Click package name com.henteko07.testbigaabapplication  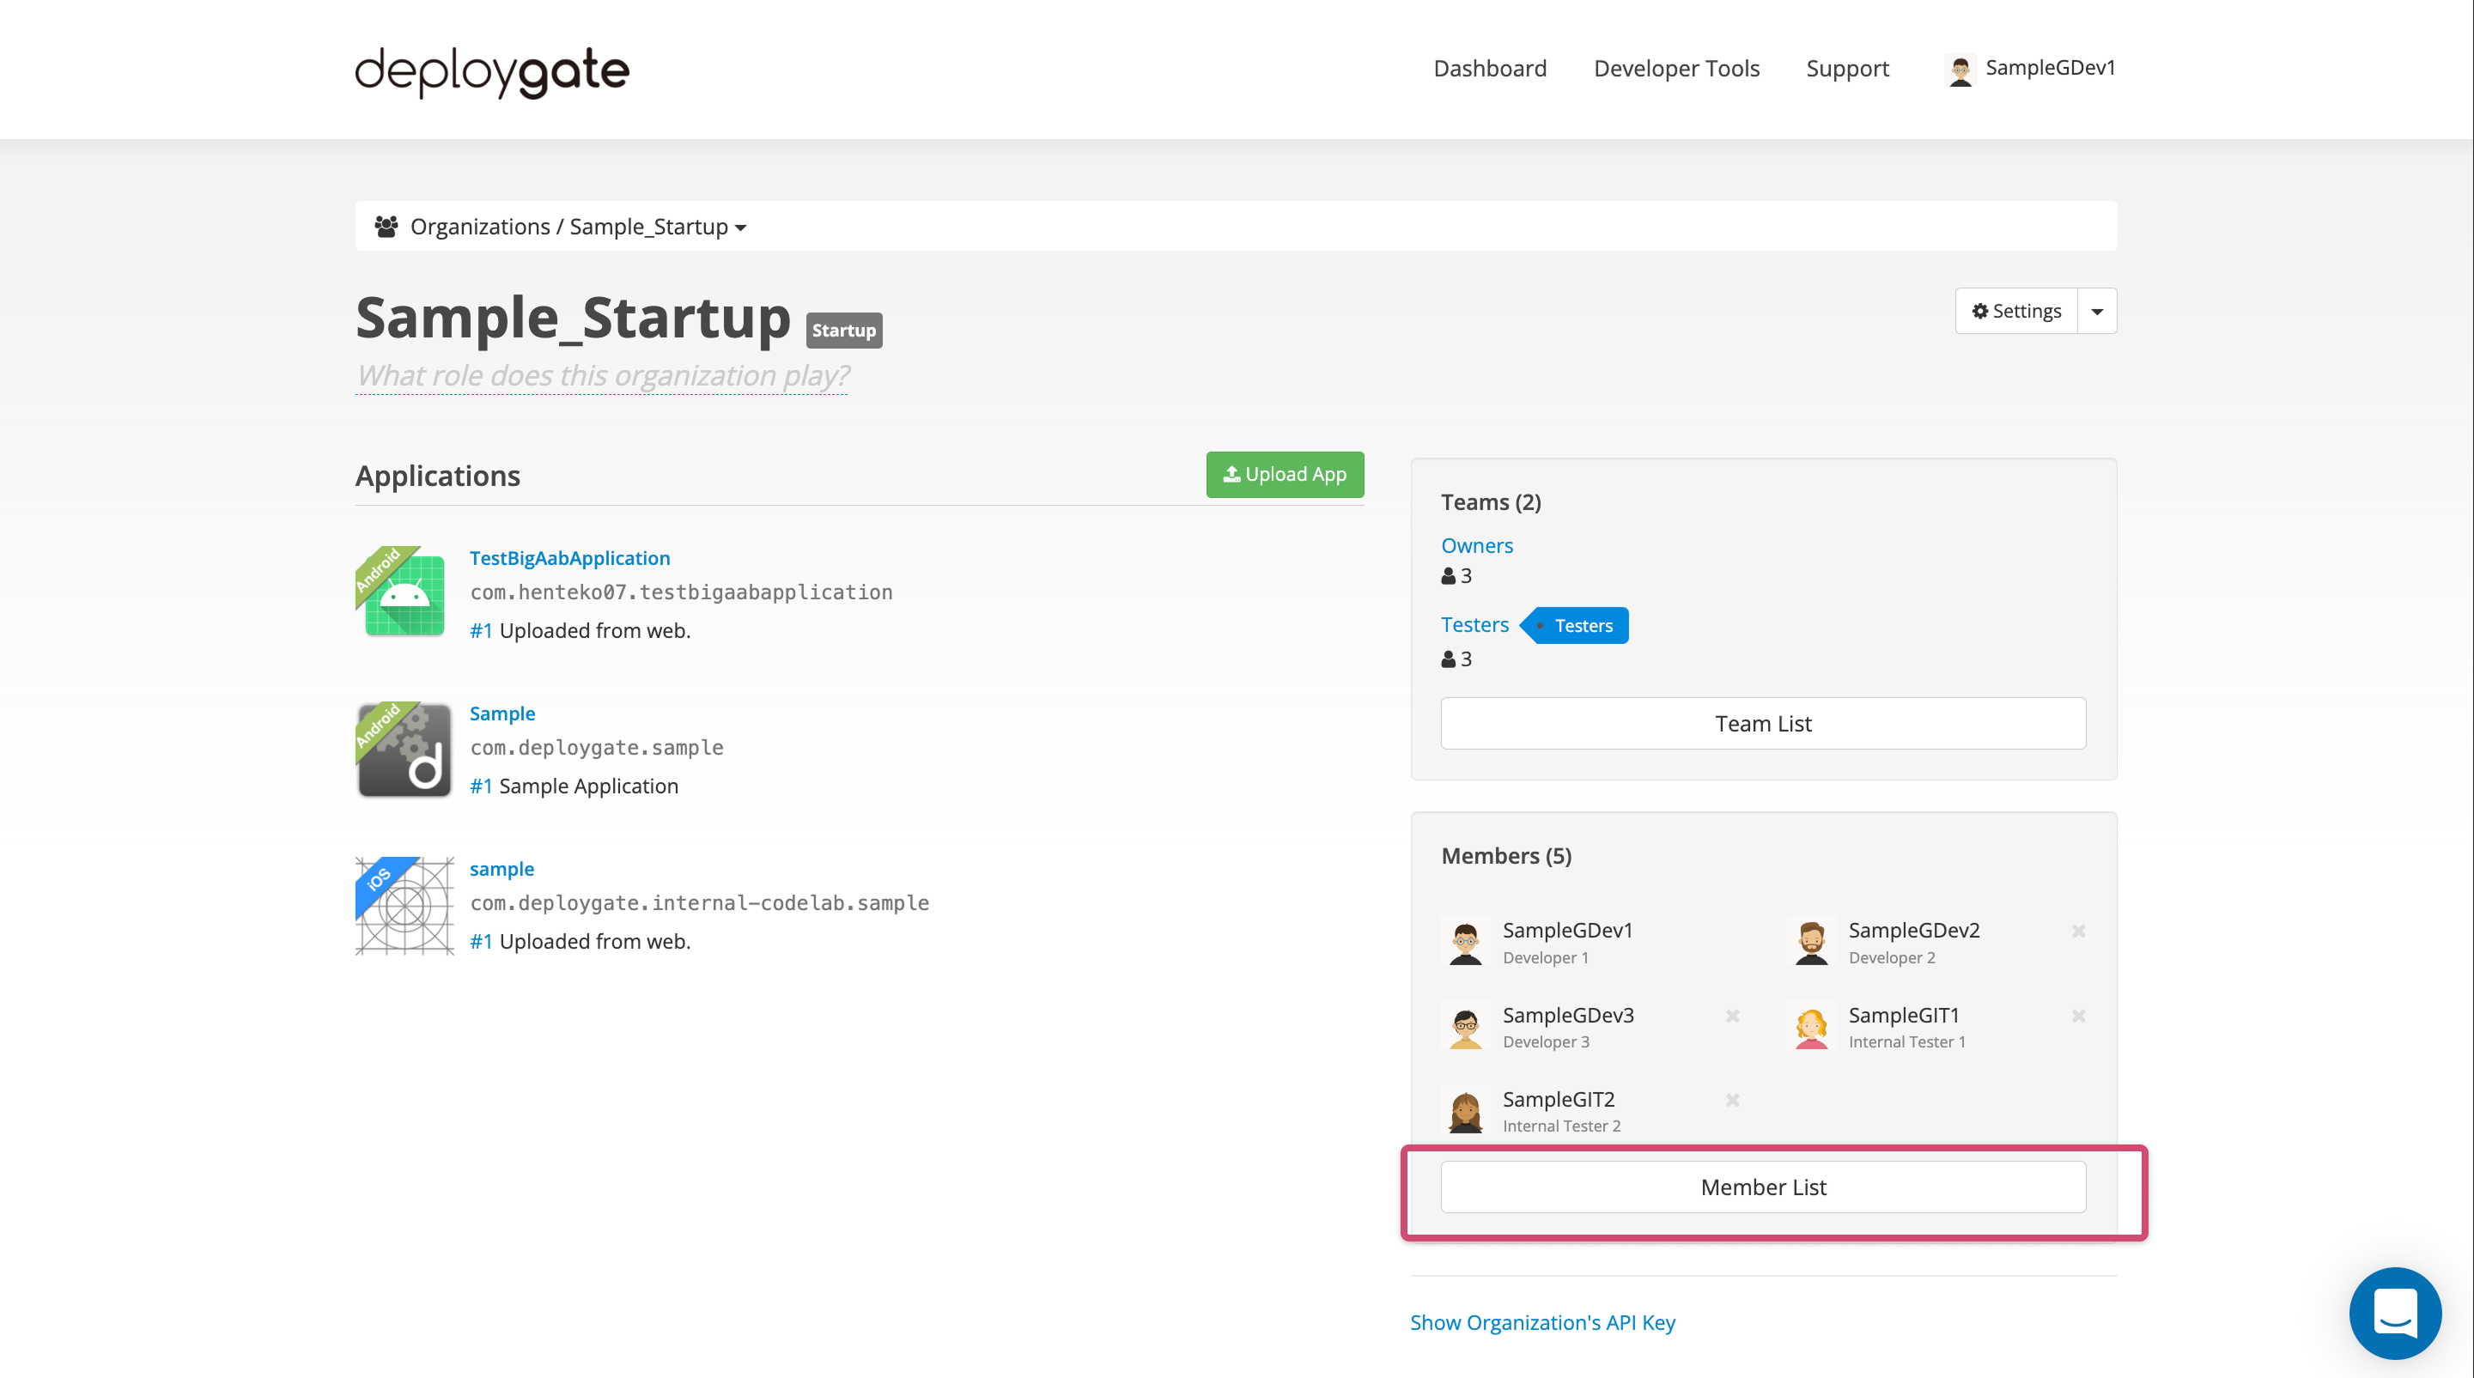coord(681,592)
